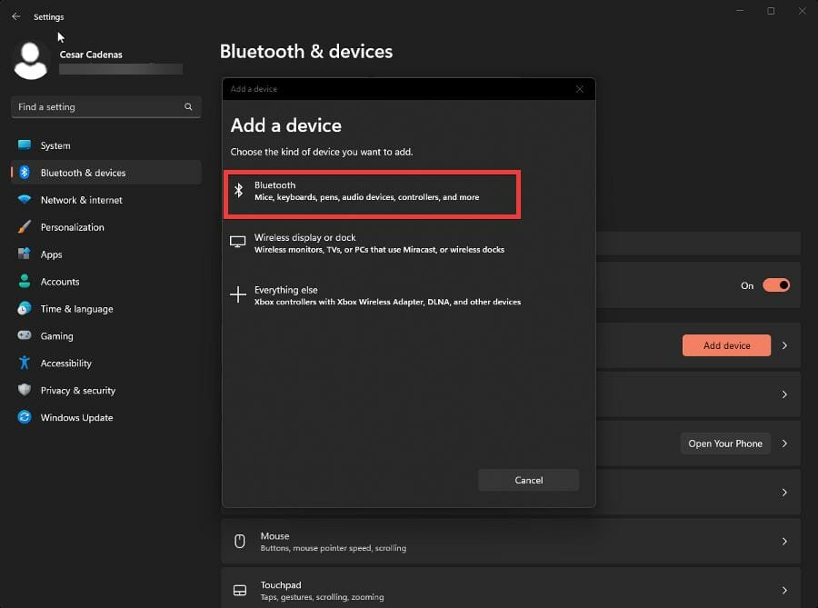This screenshot has width=818, height=608.
Task: Toggle Bluetooth off using the On switch
Action: 778,284
